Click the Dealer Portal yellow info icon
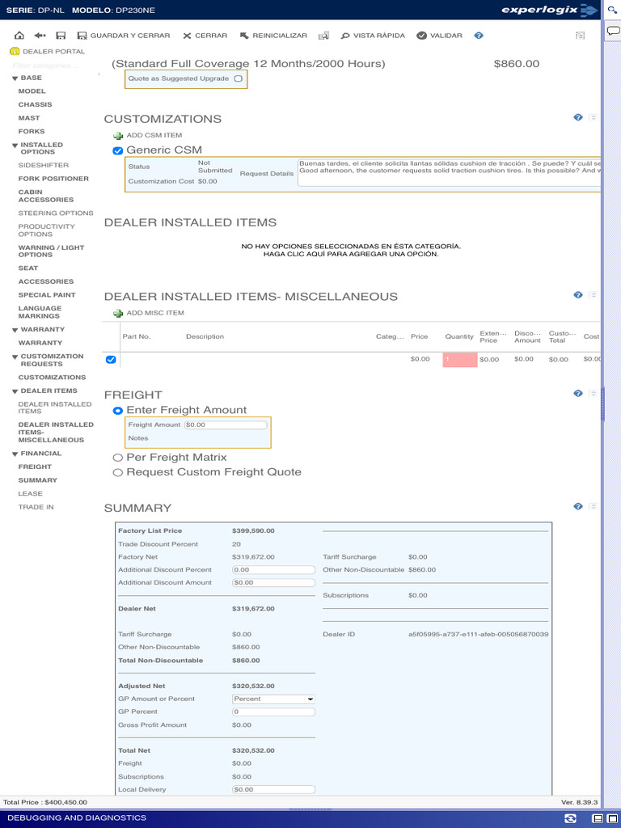This screenshot has width=621, height=828. coord(15,51)
